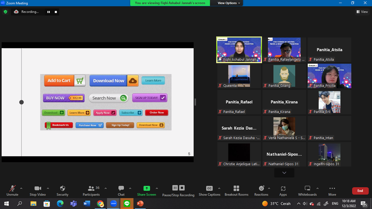The image size is (372, 209).
Task: Open Whiteboards
Action: (x=307, y=189)
